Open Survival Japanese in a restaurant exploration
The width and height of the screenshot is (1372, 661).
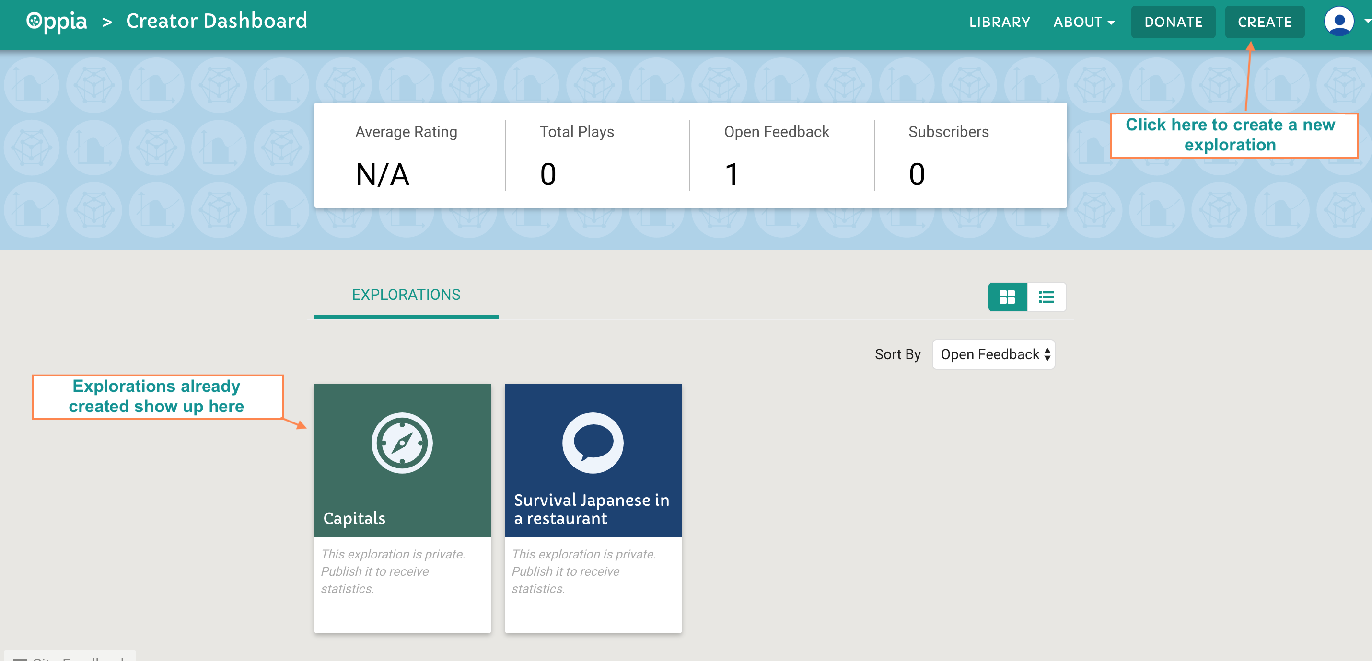tap(592, 509)
